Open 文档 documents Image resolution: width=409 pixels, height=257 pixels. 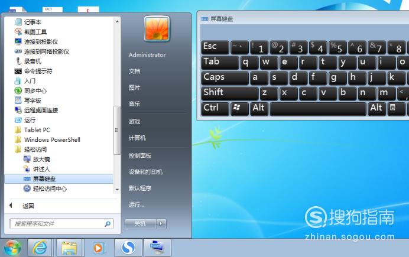point(135,71)
